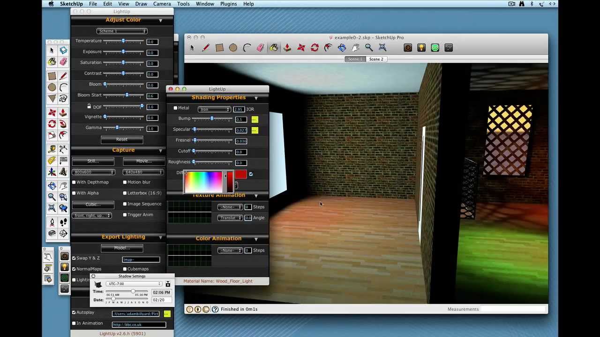Screen dimensions: 600x337
Task: Select the Tape Measure tool in left palette
Action: (x=52, y=149)
